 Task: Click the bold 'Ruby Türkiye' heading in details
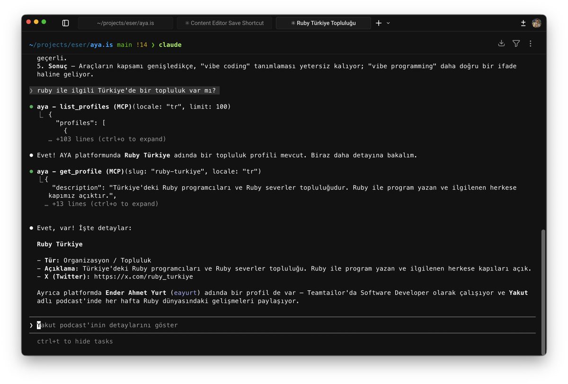coord(60,244)
